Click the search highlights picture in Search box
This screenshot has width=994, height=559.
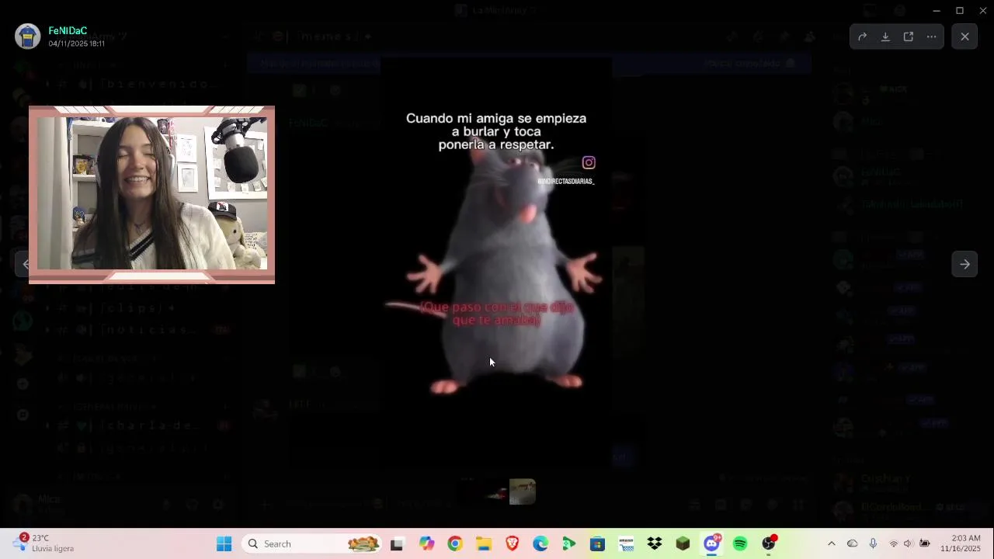point(363,543)
